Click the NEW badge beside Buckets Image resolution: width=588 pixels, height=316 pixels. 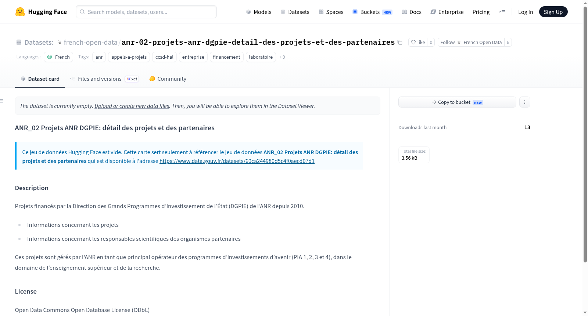387,12
